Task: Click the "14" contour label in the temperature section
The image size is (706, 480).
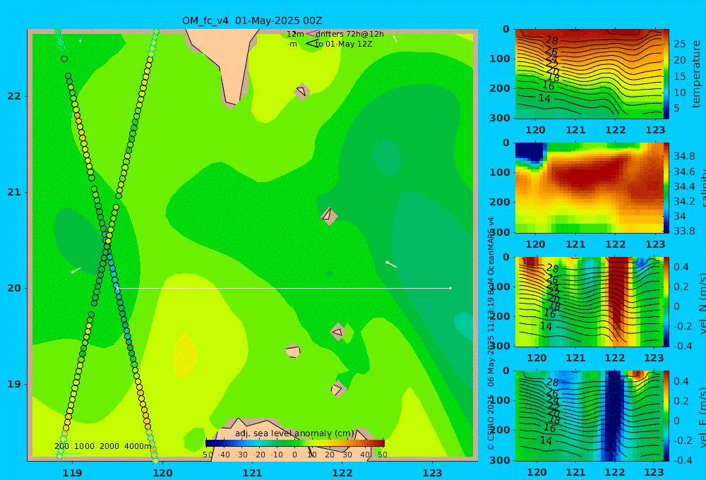Action: pyautogui.click(x=544, y=97)
